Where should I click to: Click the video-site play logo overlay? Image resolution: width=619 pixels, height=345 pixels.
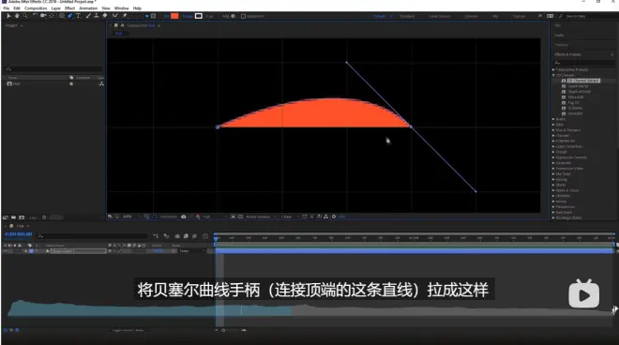584,293
